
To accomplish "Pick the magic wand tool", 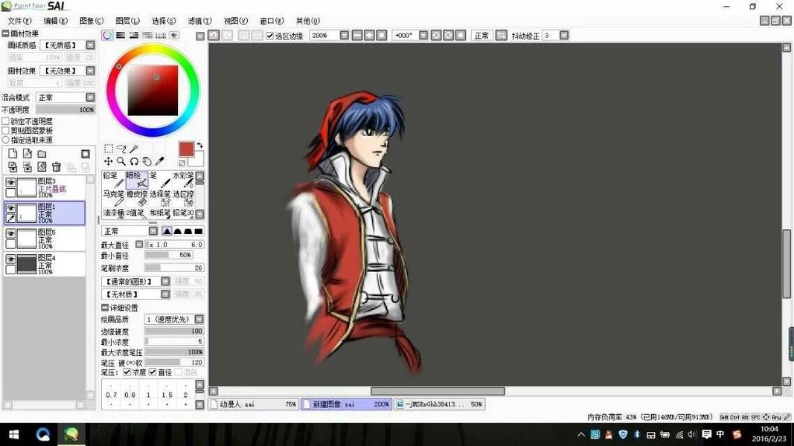I will (x=134, y=149).
